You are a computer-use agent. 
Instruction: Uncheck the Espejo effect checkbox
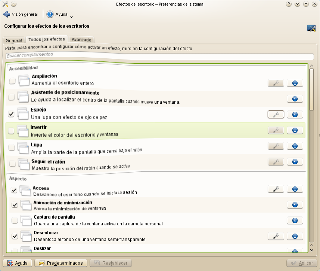[11, 114]
